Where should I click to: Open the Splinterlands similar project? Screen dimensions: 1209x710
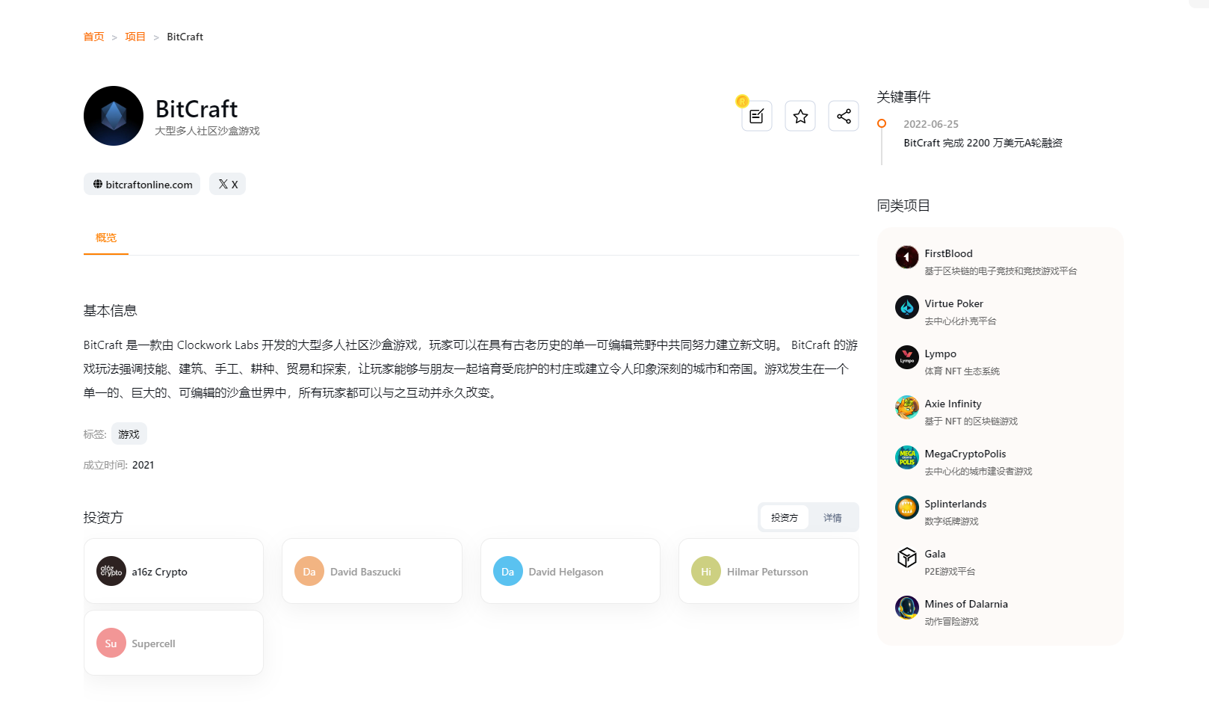pos(955,504)
